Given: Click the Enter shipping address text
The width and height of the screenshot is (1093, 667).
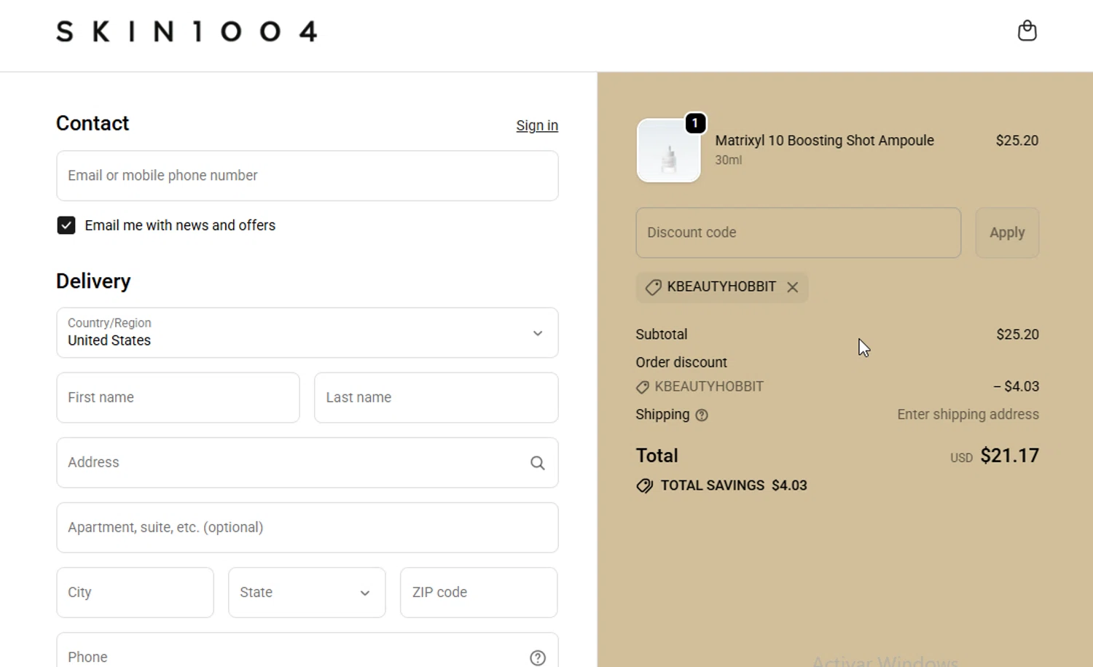Looking at the screenshot, I should [968, 415].
